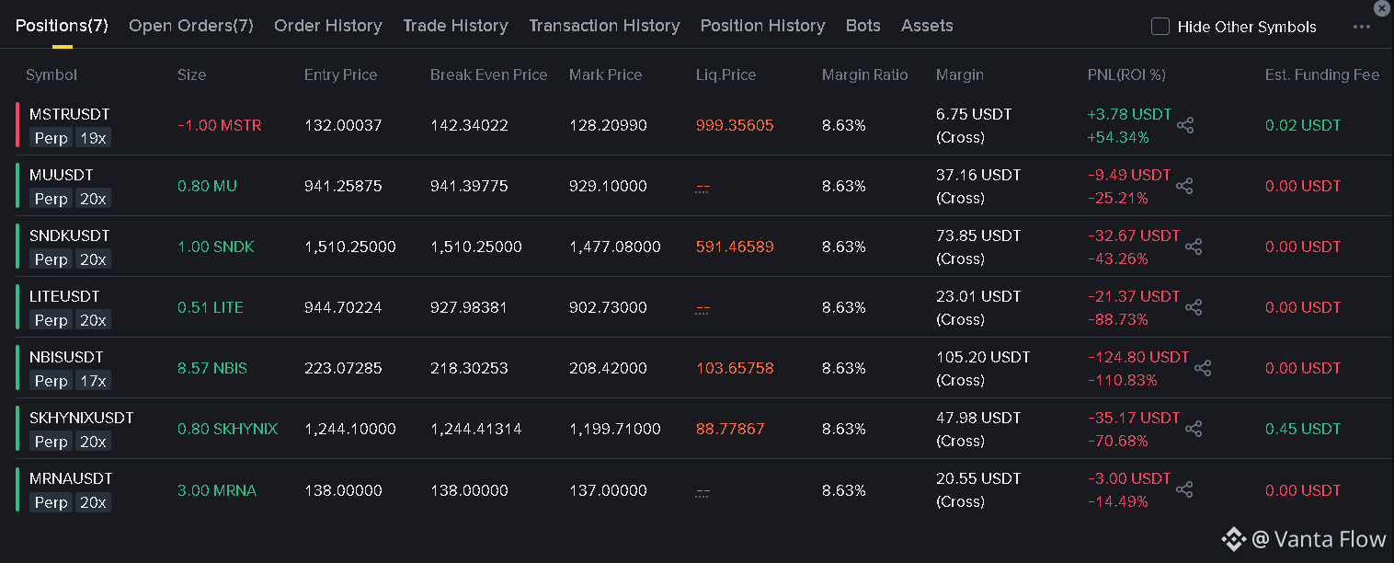Share the MRNAUSDT position PNL
The width and height of the screenshot is (1394, 563).
[x=1185, y=489]
